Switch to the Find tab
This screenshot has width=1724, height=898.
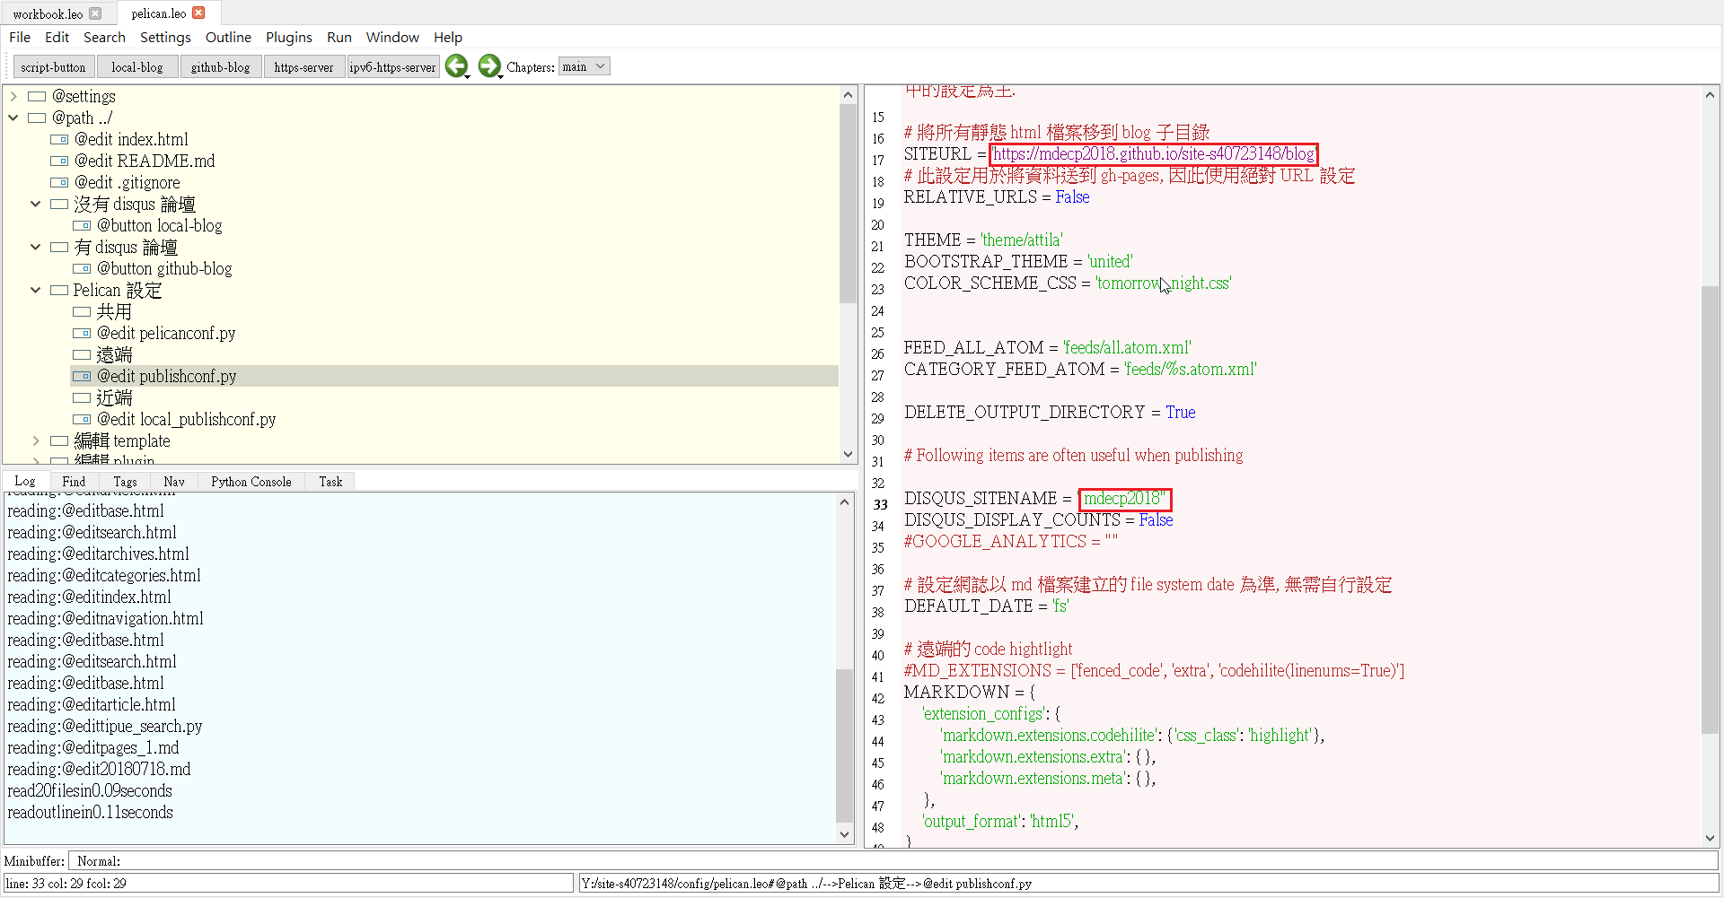(74, 482)
